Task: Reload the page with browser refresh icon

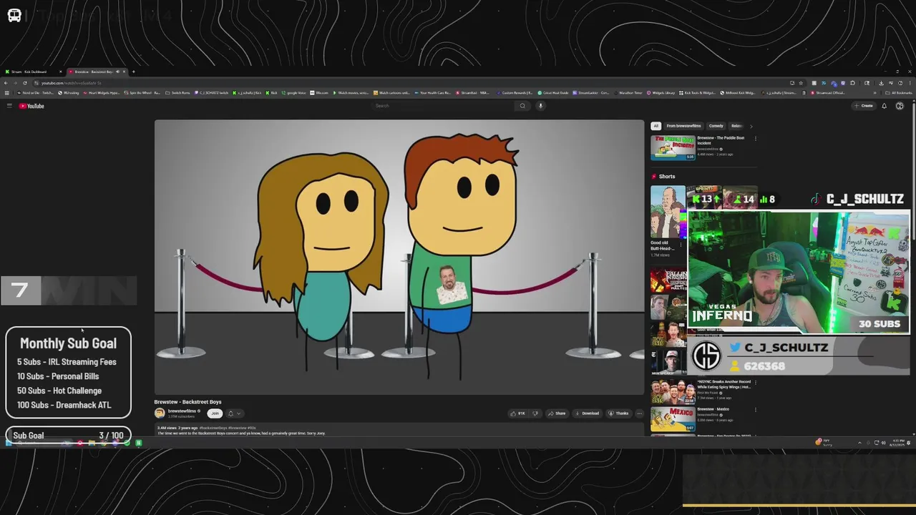Action: [24, 83]
